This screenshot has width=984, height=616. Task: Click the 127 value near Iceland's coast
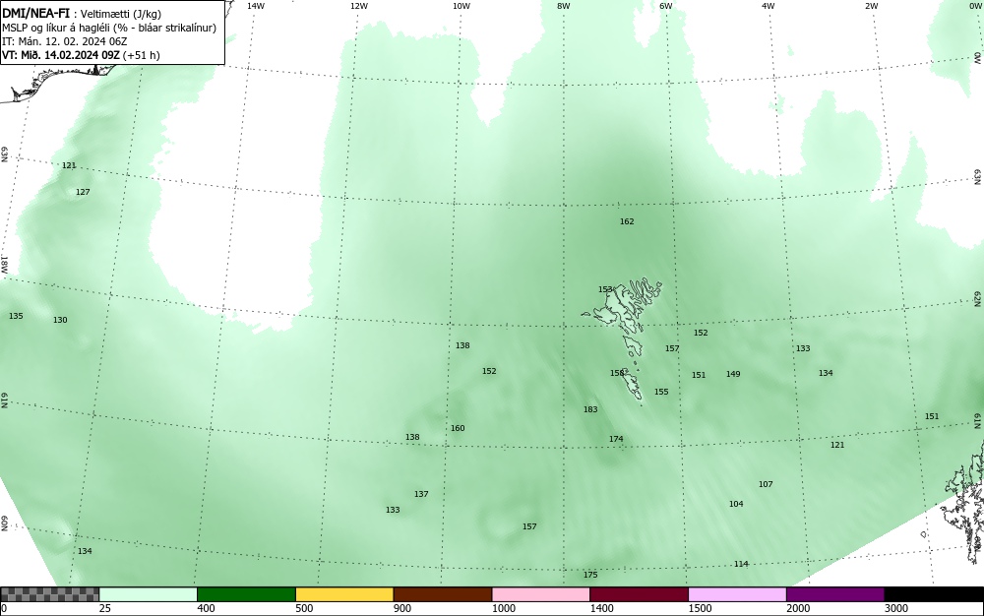83,192
